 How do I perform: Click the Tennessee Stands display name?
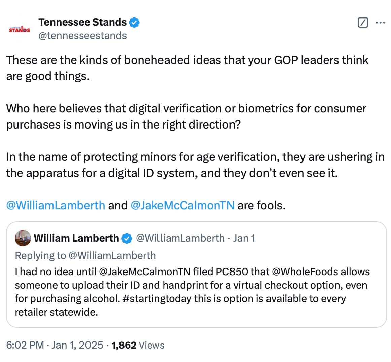point(82,22)
